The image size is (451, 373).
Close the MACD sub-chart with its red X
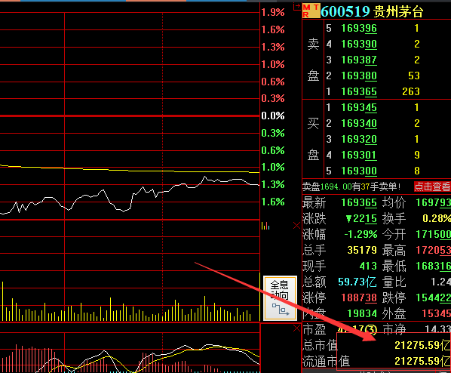[x=296, y=328]
